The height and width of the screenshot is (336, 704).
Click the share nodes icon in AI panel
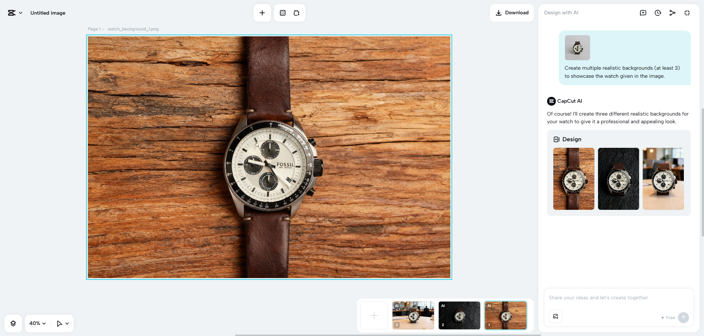tap(672, 13)
